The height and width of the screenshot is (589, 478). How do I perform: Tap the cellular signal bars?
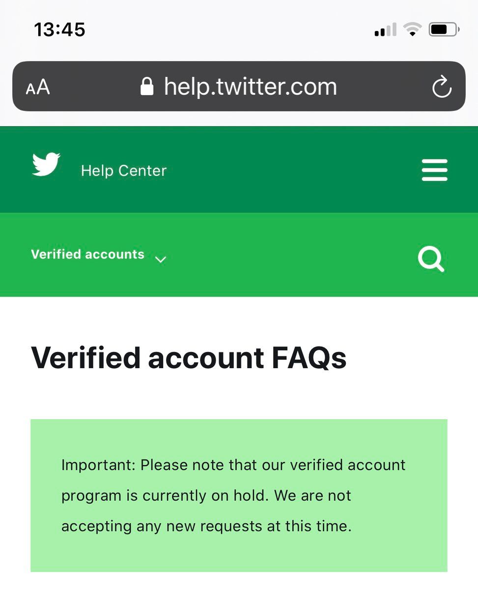(385, 30)
